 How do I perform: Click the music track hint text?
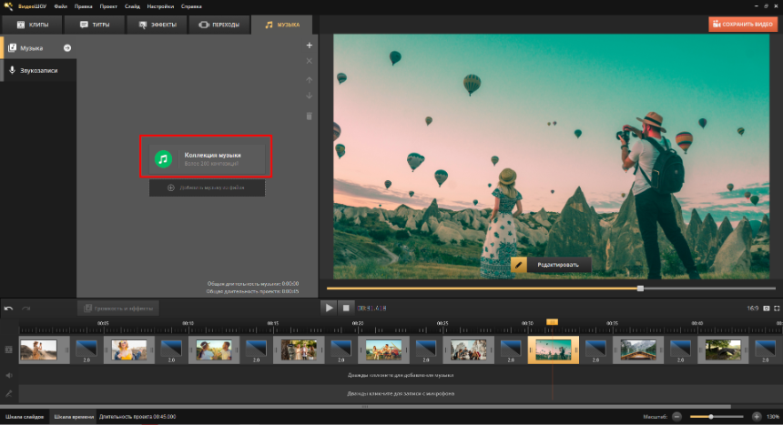(x=401, y=375)
